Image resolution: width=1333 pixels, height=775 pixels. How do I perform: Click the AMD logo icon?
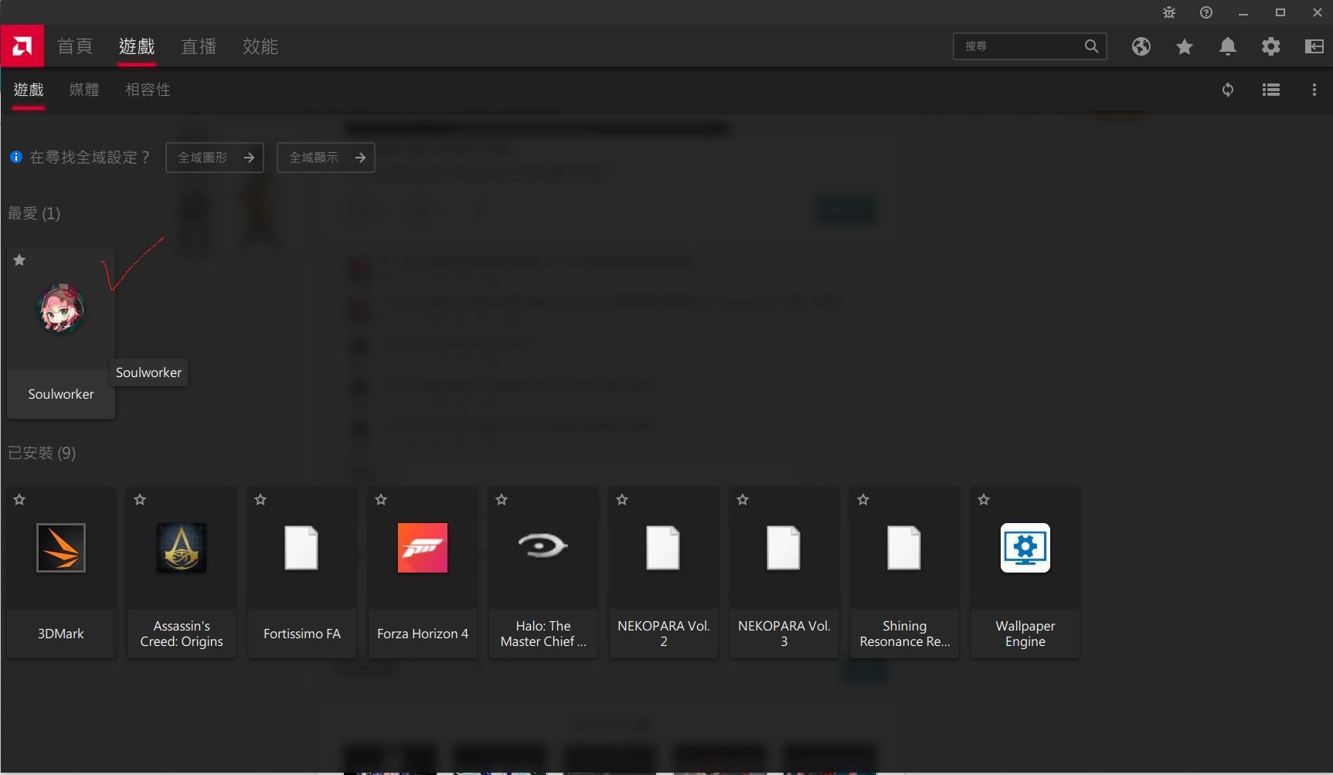(22, 46)
